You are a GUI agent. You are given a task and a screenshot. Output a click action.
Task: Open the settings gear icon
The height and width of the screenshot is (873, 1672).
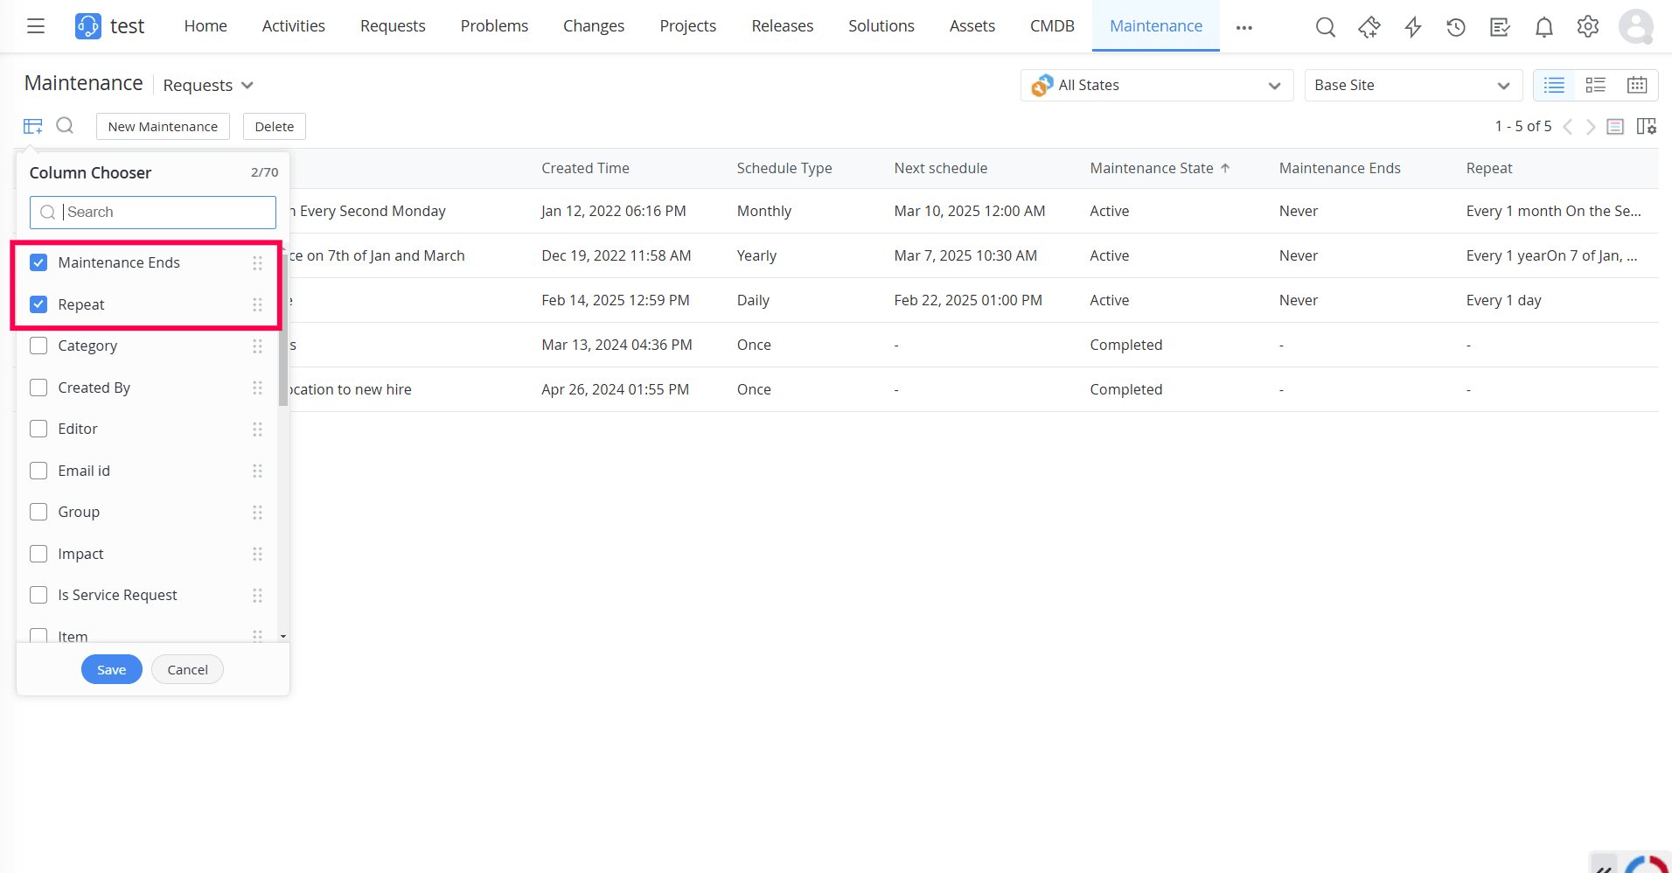[1587, 27]
